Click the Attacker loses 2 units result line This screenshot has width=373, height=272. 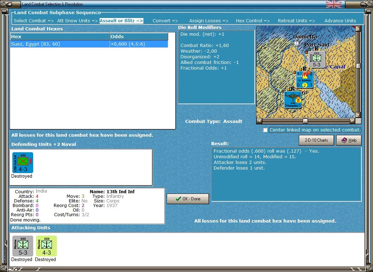(x=240, y=162)
